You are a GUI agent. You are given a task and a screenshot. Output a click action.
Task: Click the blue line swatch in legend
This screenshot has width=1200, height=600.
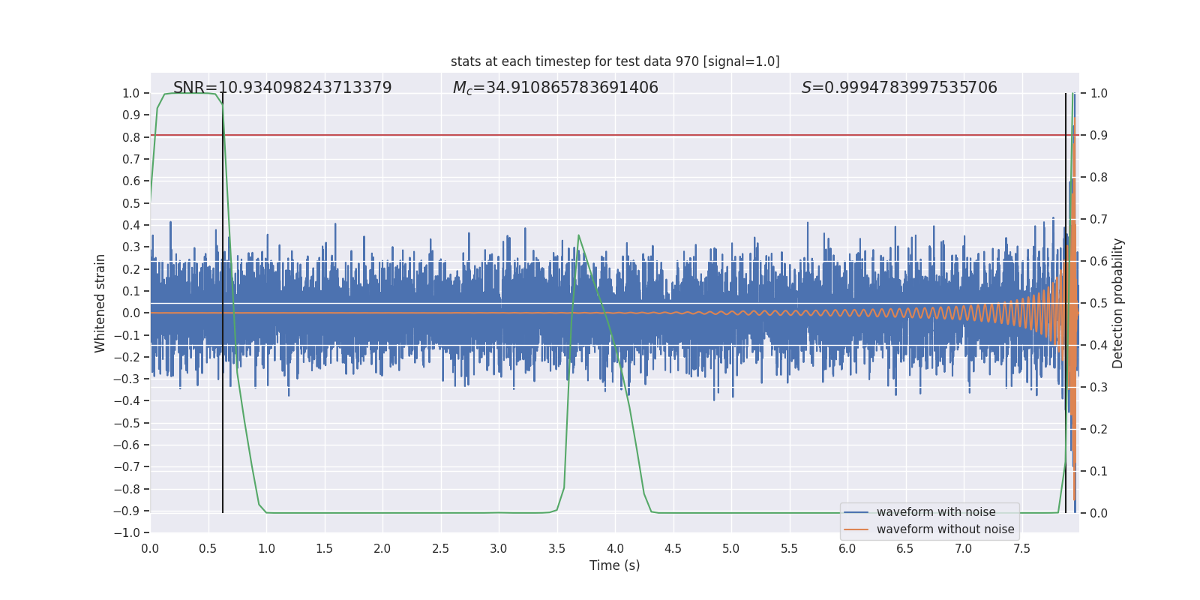pyautogui.click(x=856, y=512)
